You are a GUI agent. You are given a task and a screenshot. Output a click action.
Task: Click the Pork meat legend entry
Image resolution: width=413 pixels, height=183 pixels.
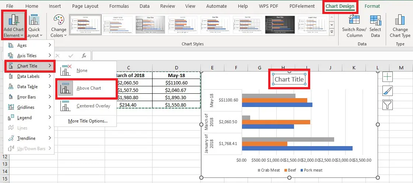pos(311,170)
